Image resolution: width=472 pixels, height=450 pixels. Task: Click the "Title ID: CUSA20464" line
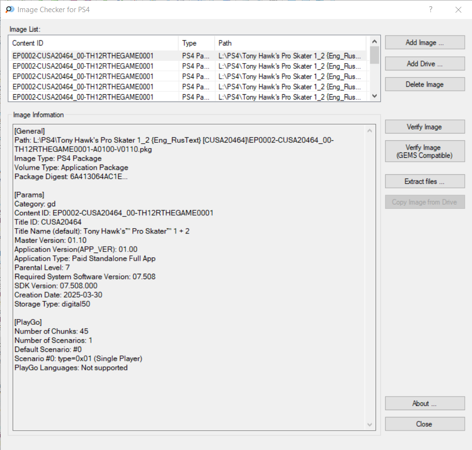[48, 222]
